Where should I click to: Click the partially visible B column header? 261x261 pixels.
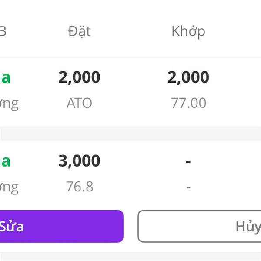(x=3, y=31)
